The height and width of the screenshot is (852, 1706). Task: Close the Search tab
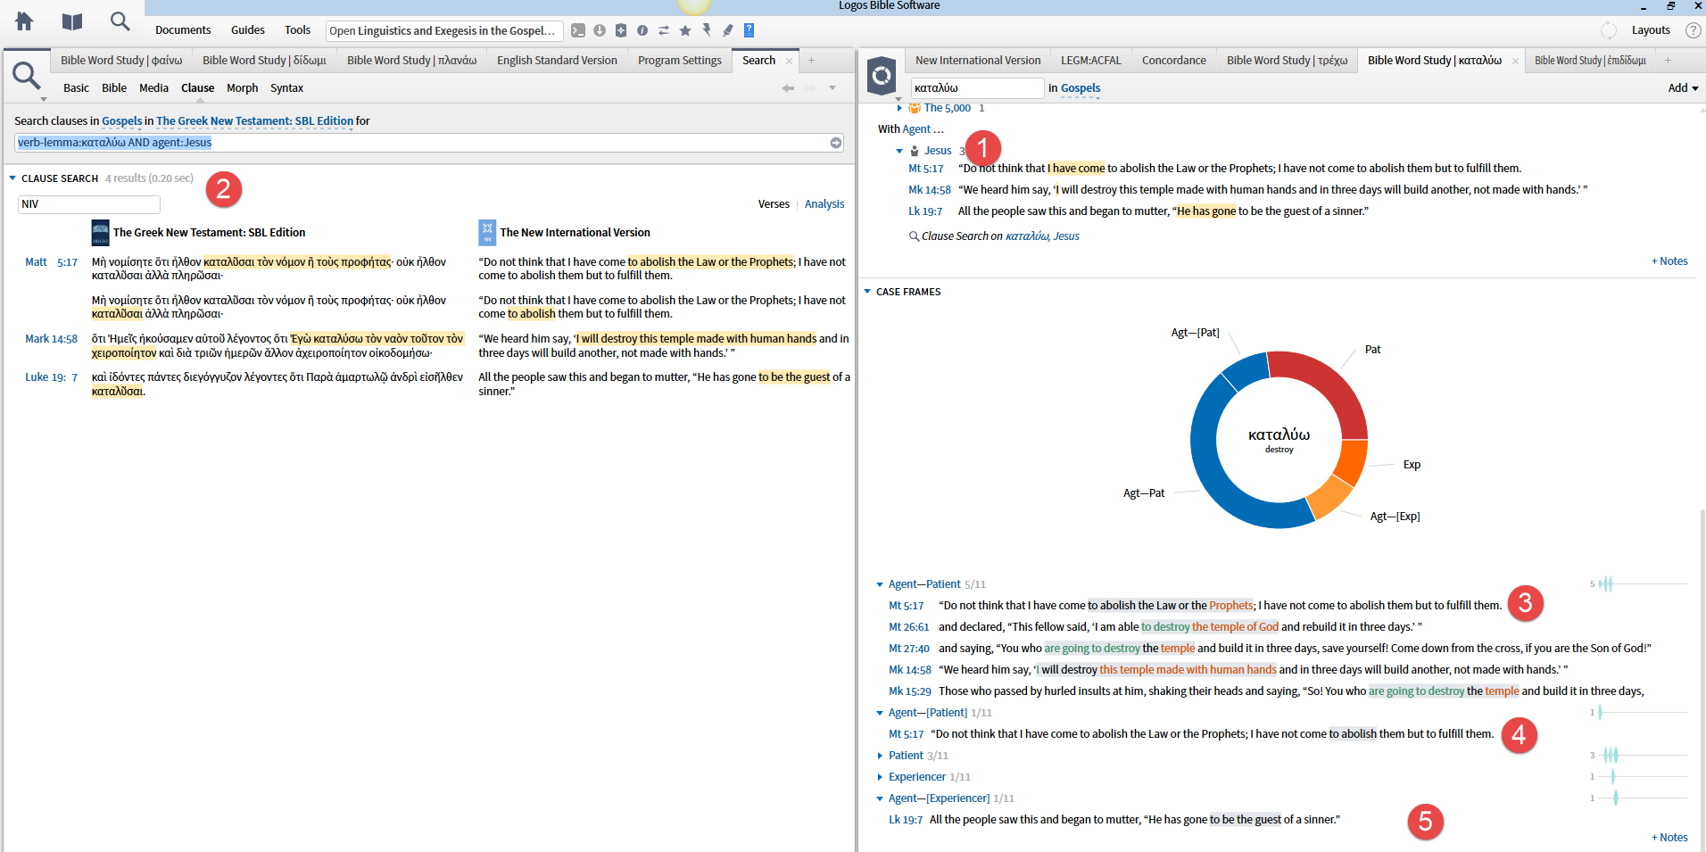click(x=789, y=61)
